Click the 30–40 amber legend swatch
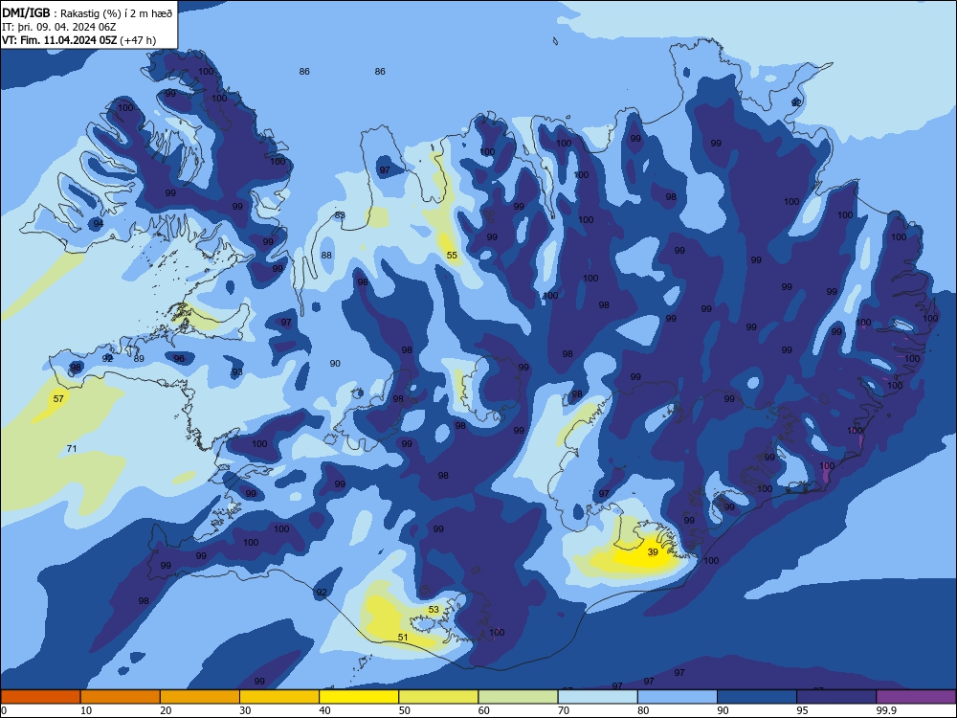The image size is (957, 718). 279,697
